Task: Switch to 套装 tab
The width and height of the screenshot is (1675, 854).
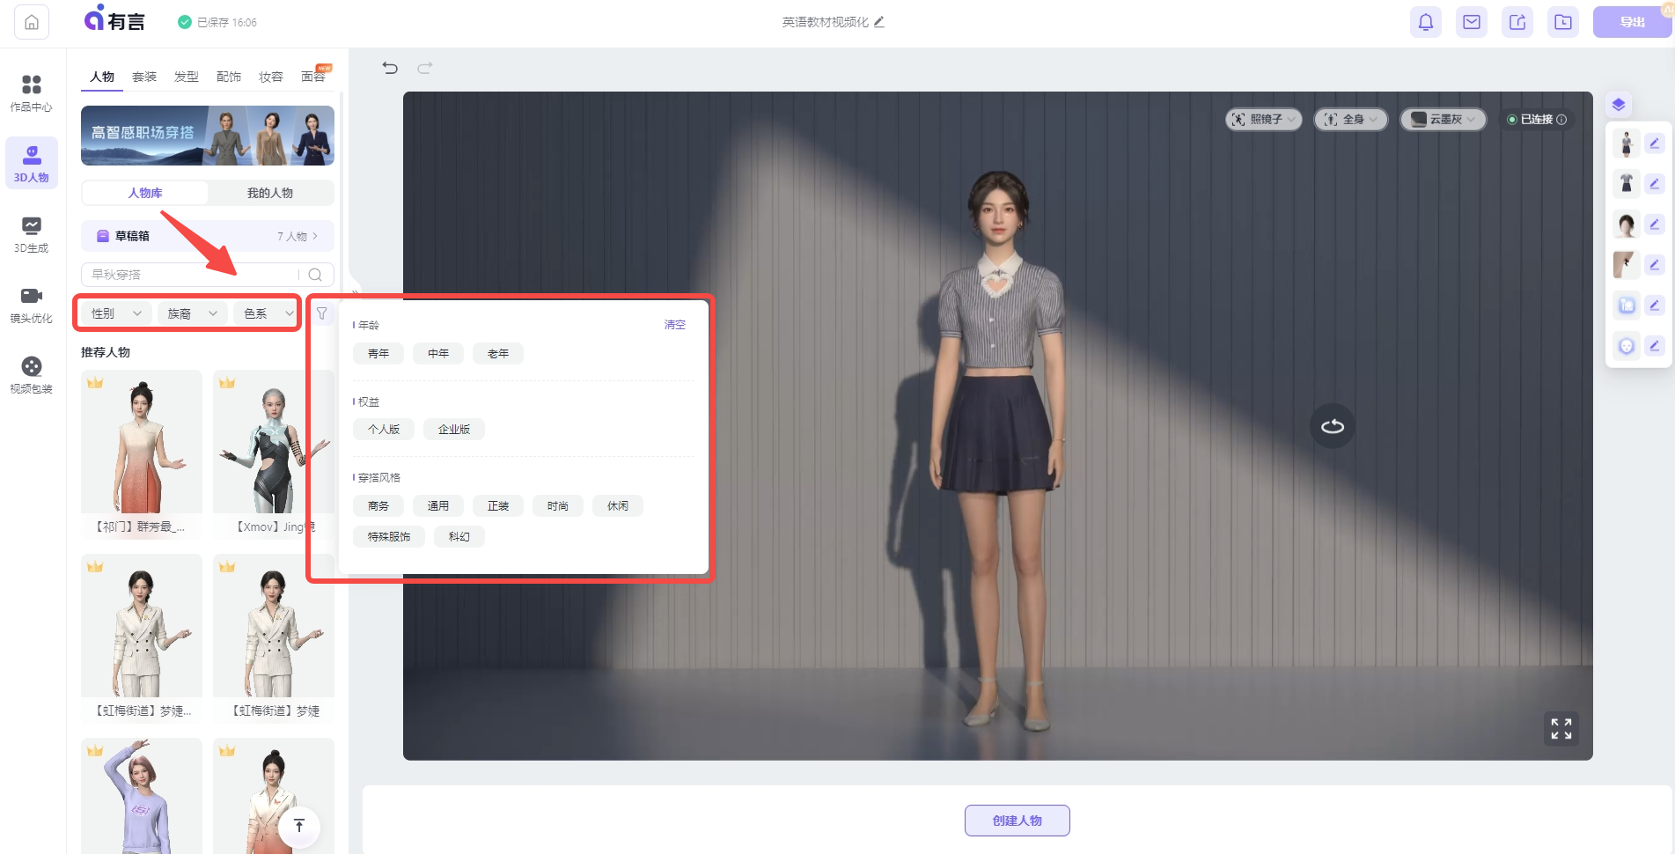Action: 144,77
